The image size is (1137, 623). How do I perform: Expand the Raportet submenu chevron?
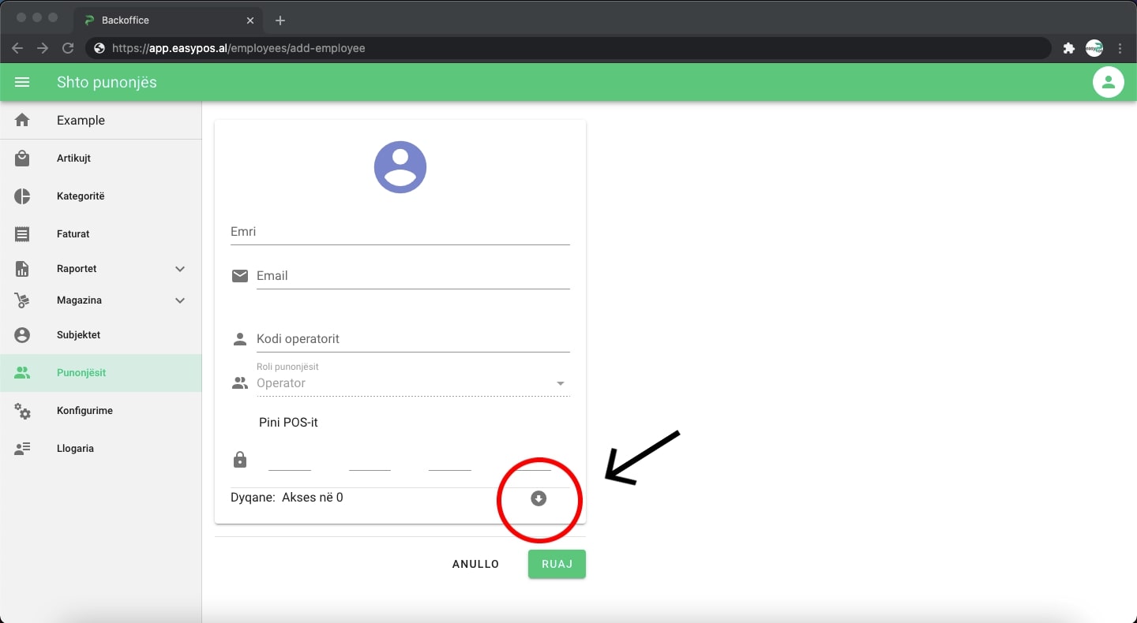pyautogui.click(x=180, y=269)
